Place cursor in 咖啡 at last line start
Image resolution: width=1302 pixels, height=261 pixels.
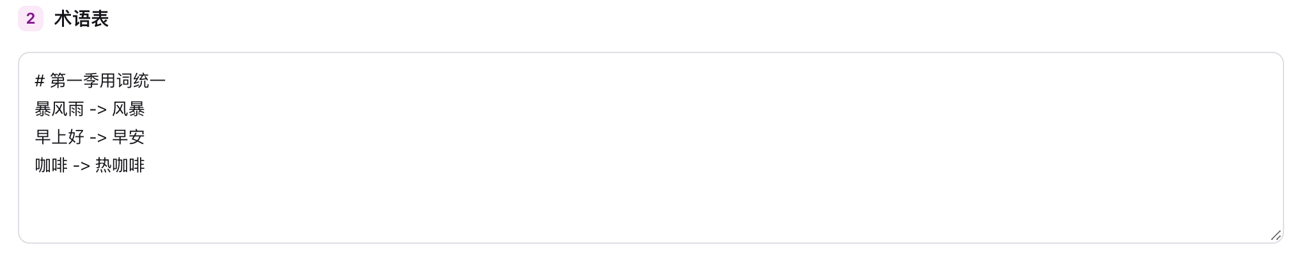click(51, 165)
